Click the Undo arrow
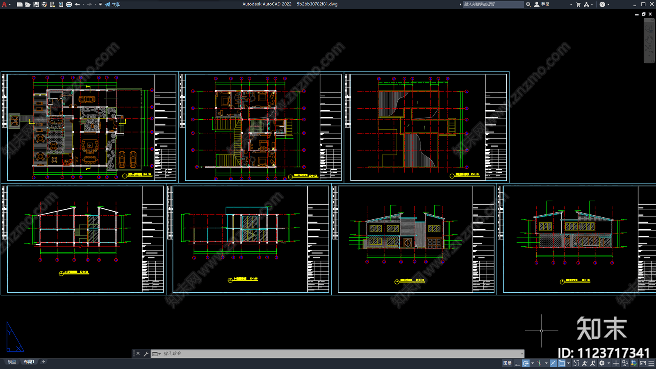656x369 pixels. click(77, 4)
